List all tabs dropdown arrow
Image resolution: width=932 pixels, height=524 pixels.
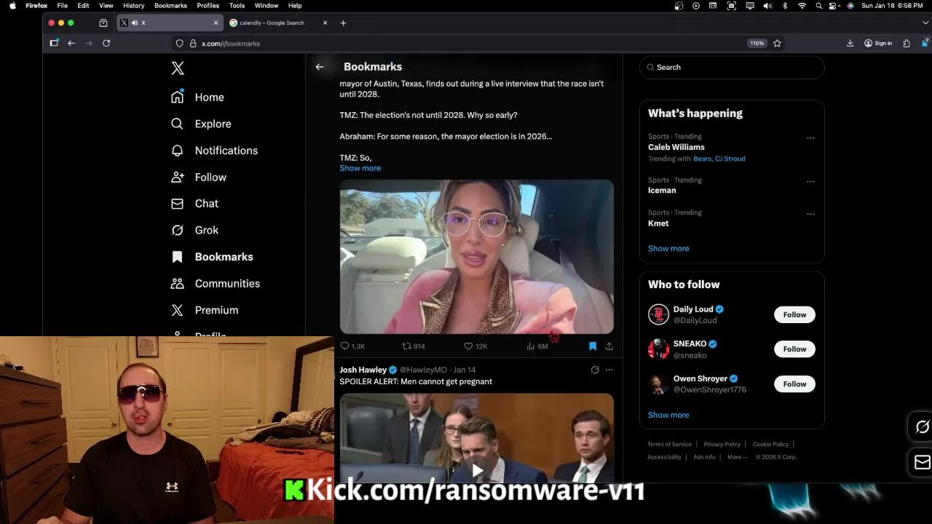tap(925, 23)
